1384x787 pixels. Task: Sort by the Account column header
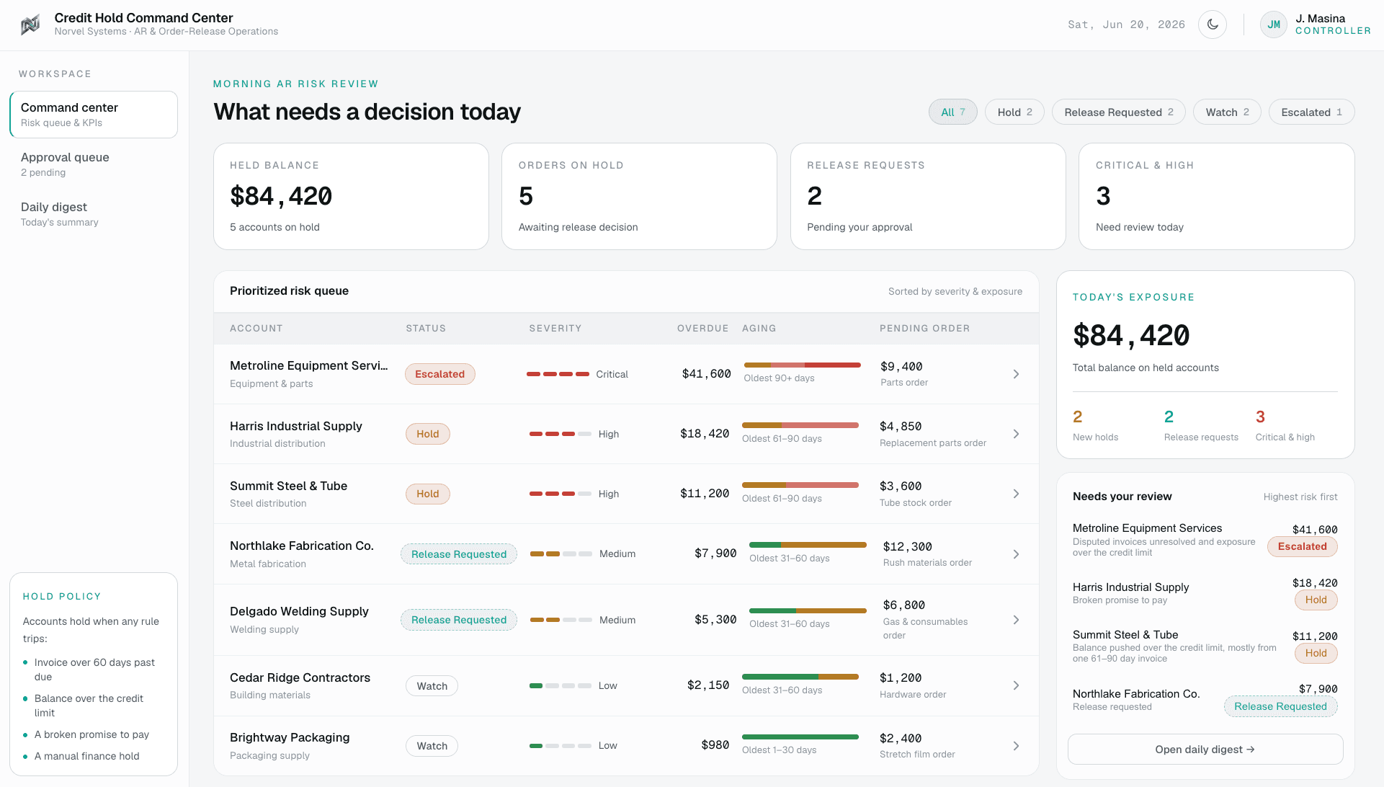point(256,329)
